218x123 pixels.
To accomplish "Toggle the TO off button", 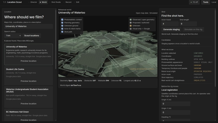I will (194, 2).
